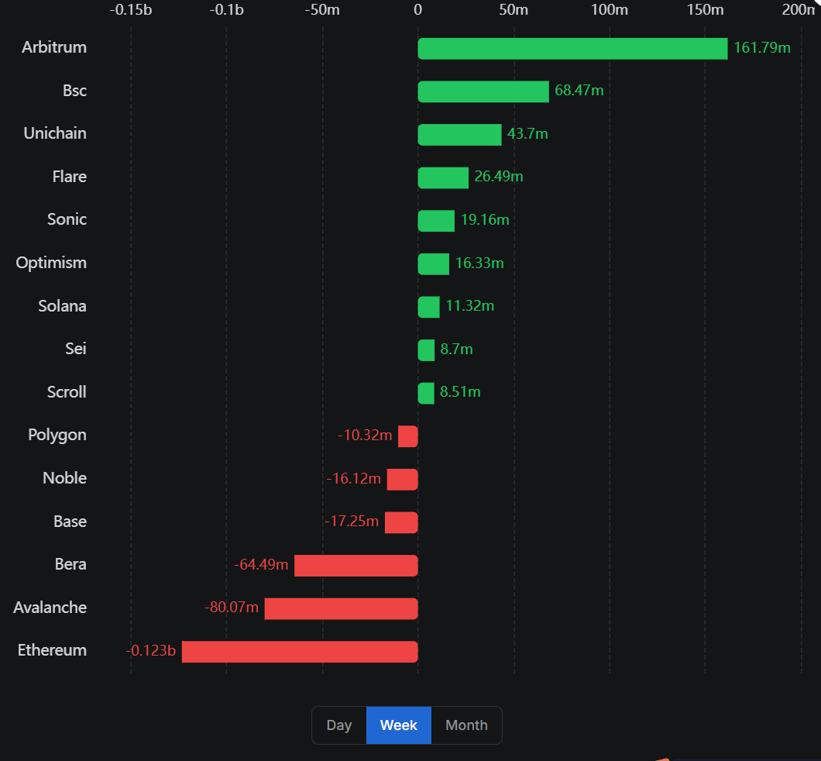Screen dimensions: 821x761
Task: Click the 11.32m value label
Action: click(469, 306)
